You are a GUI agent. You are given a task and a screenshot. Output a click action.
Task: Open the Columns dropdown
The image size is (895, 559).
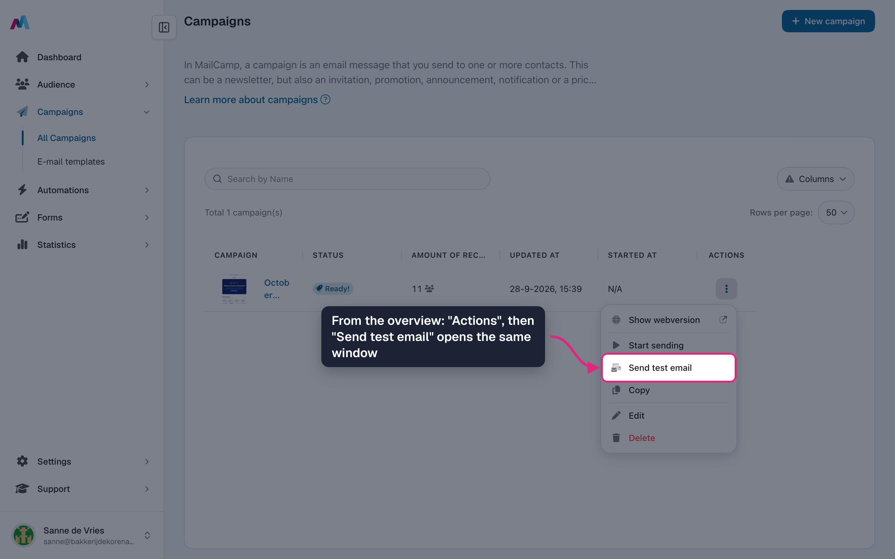click(815, 179)
